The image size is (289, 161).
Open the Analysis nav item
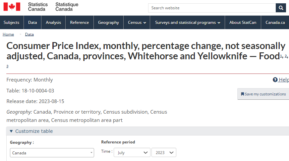(53, 23)
